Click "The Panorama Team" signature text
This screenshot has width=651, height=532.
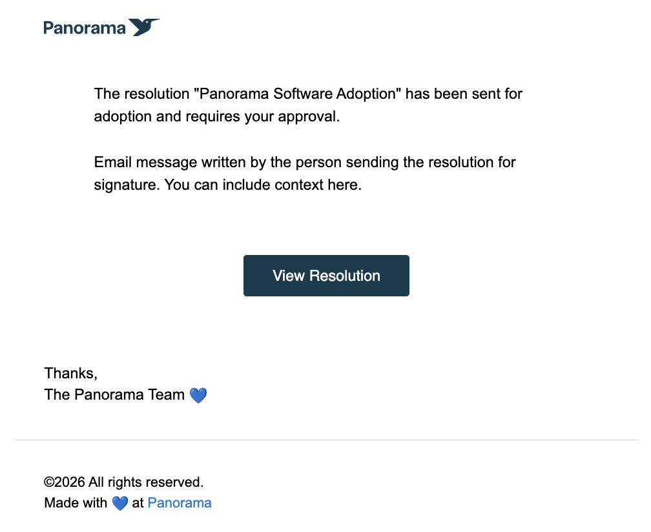114,394
